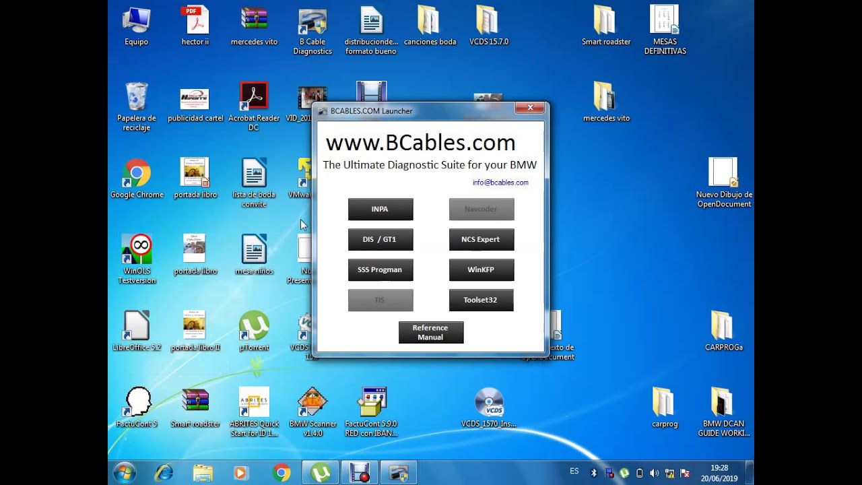This screenshot has width=862, height=485.
Task: Launch Toolset32
Action: tap(482, 300)
